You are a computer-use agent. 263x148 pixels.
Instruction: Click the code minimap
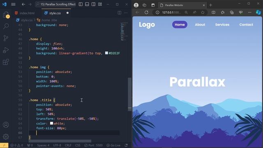tap(124, 32)
